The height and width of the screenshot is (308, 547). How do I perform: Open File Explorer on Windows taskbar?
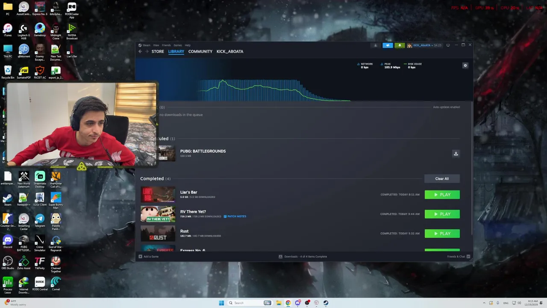pyautogui.click(x=279, y=303)
